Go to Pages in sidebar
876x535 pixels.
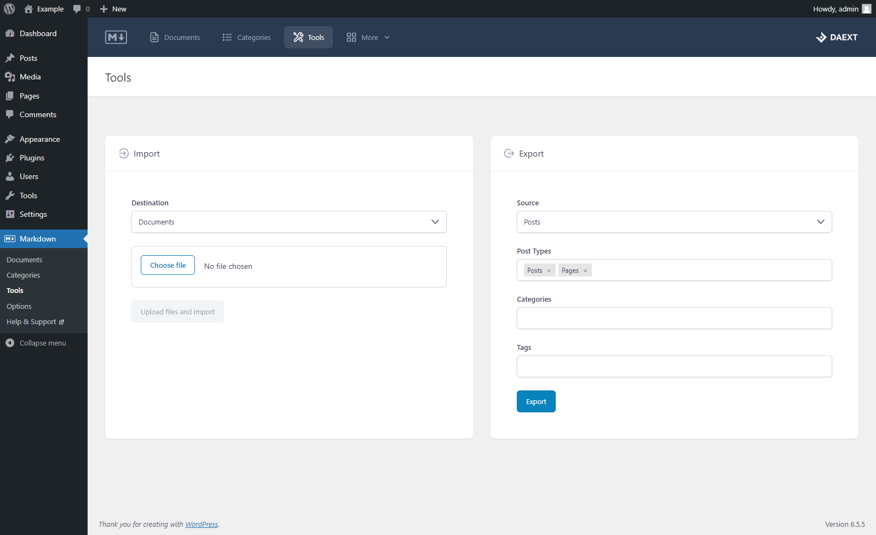[x=44, y=96]
